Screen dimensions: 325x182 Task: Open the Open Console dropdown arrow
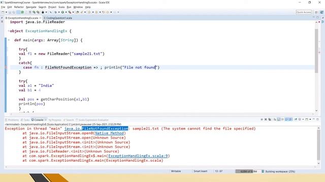[x=310, y=119]
